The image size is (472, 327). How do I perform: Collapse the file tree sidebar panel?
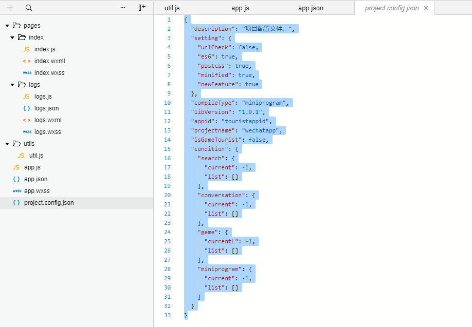click(x=142, y=8)
